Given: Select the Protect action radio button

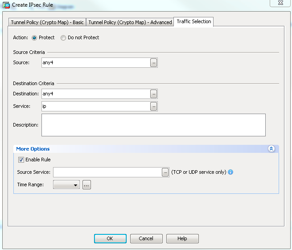Looking at the screenshot, I should coord(34,38).
